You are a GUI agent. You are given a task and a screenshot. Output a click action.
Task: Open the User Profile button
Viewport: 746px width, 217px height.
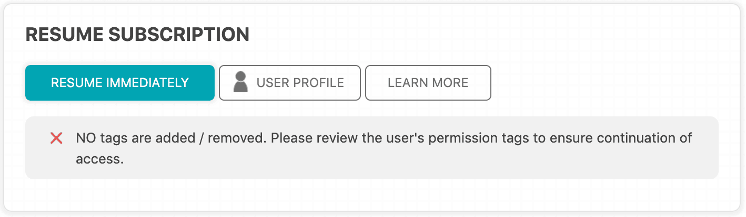coord(290,83)
